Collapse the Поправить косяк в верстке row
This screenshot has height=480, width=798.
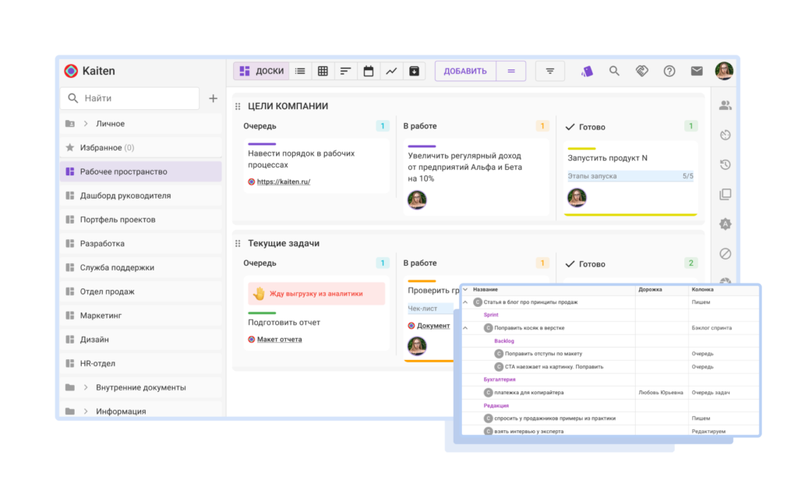pyautogui.click(x=466, y=328)
